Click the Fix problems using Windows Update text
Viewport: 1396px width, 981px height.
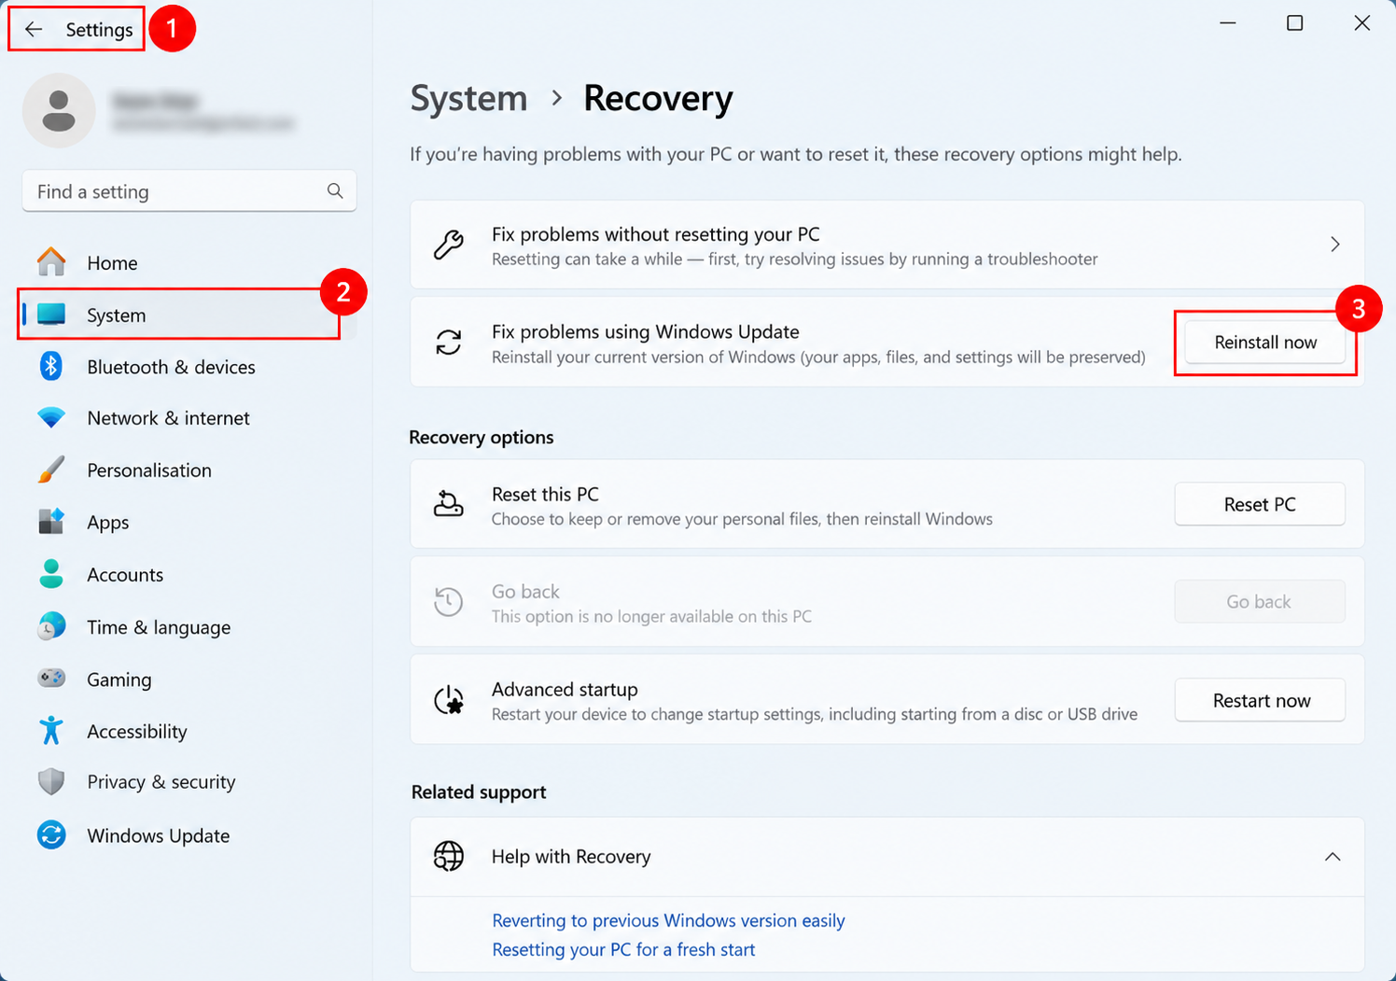point(646,331)
